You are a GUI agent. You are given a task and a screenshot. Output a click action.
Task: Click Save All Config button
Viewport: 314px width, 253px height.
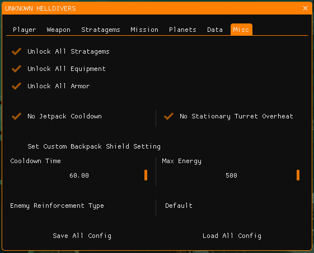(82, 236)
